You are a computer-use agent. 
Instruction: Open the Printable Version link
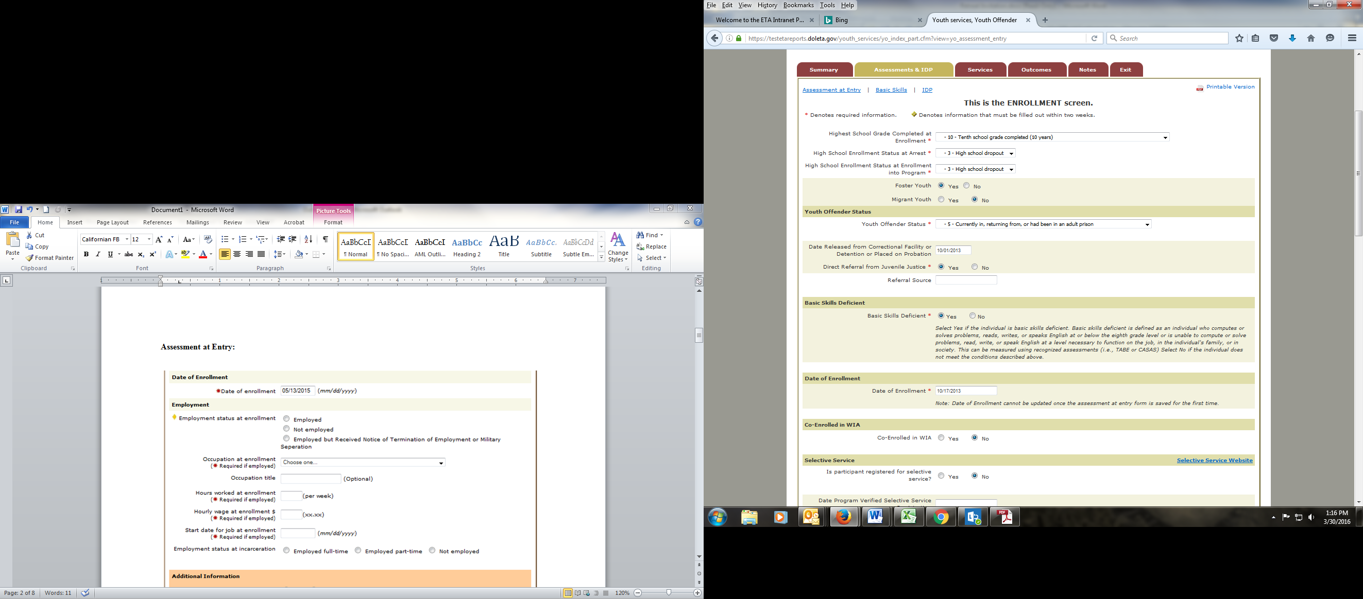tap(1230, 86)
